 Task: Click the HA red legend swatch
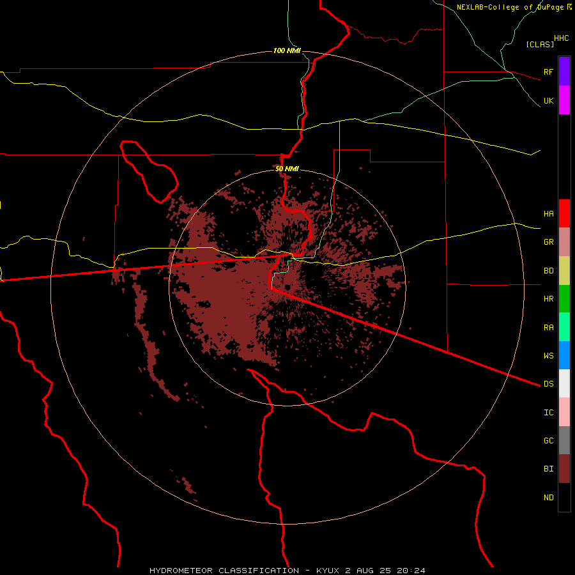[x=564, y=213]
